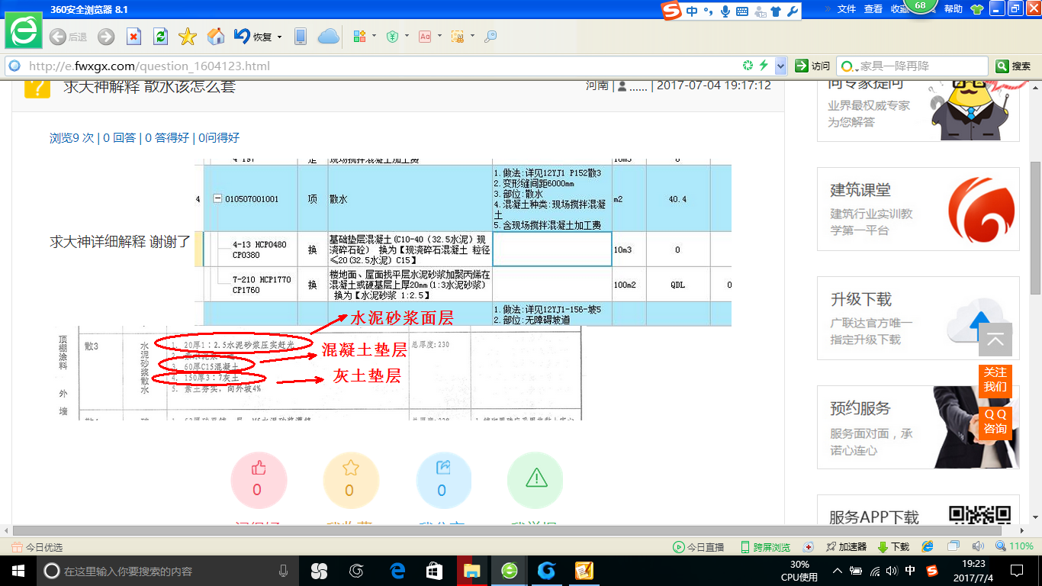Click the find magnifier toolbar icon
The width and height of the screenshot is (1042, 586).
[490, 37]
